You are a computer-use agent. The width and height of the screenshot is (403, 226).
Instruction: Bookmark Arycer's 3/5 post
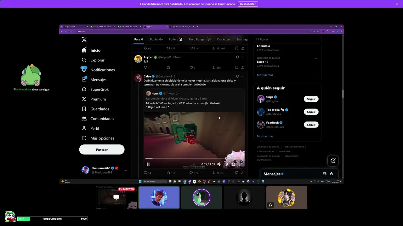point(237,67)
